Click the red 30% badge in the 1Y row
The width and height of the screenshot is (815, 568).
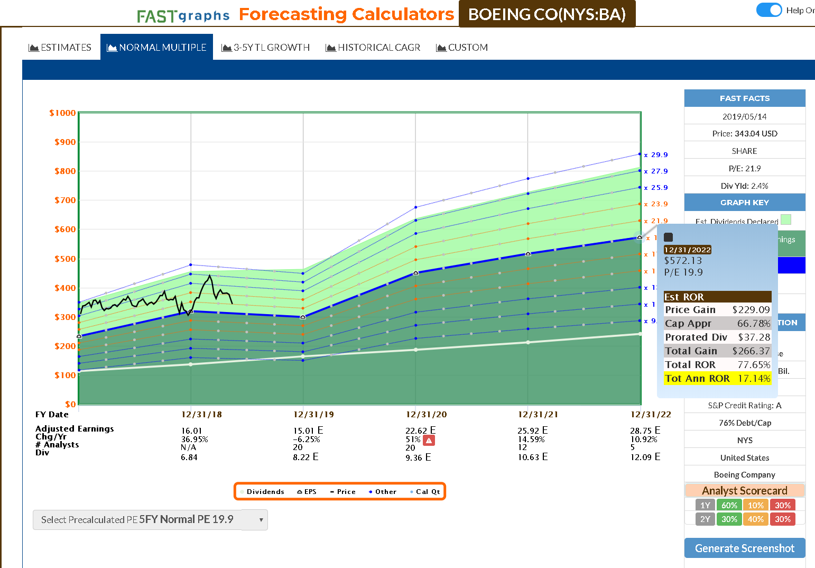[783, 506]
